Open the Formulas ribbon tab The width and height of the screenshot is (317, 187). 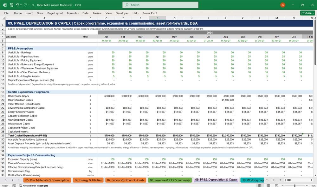click(x=73, y=13)
